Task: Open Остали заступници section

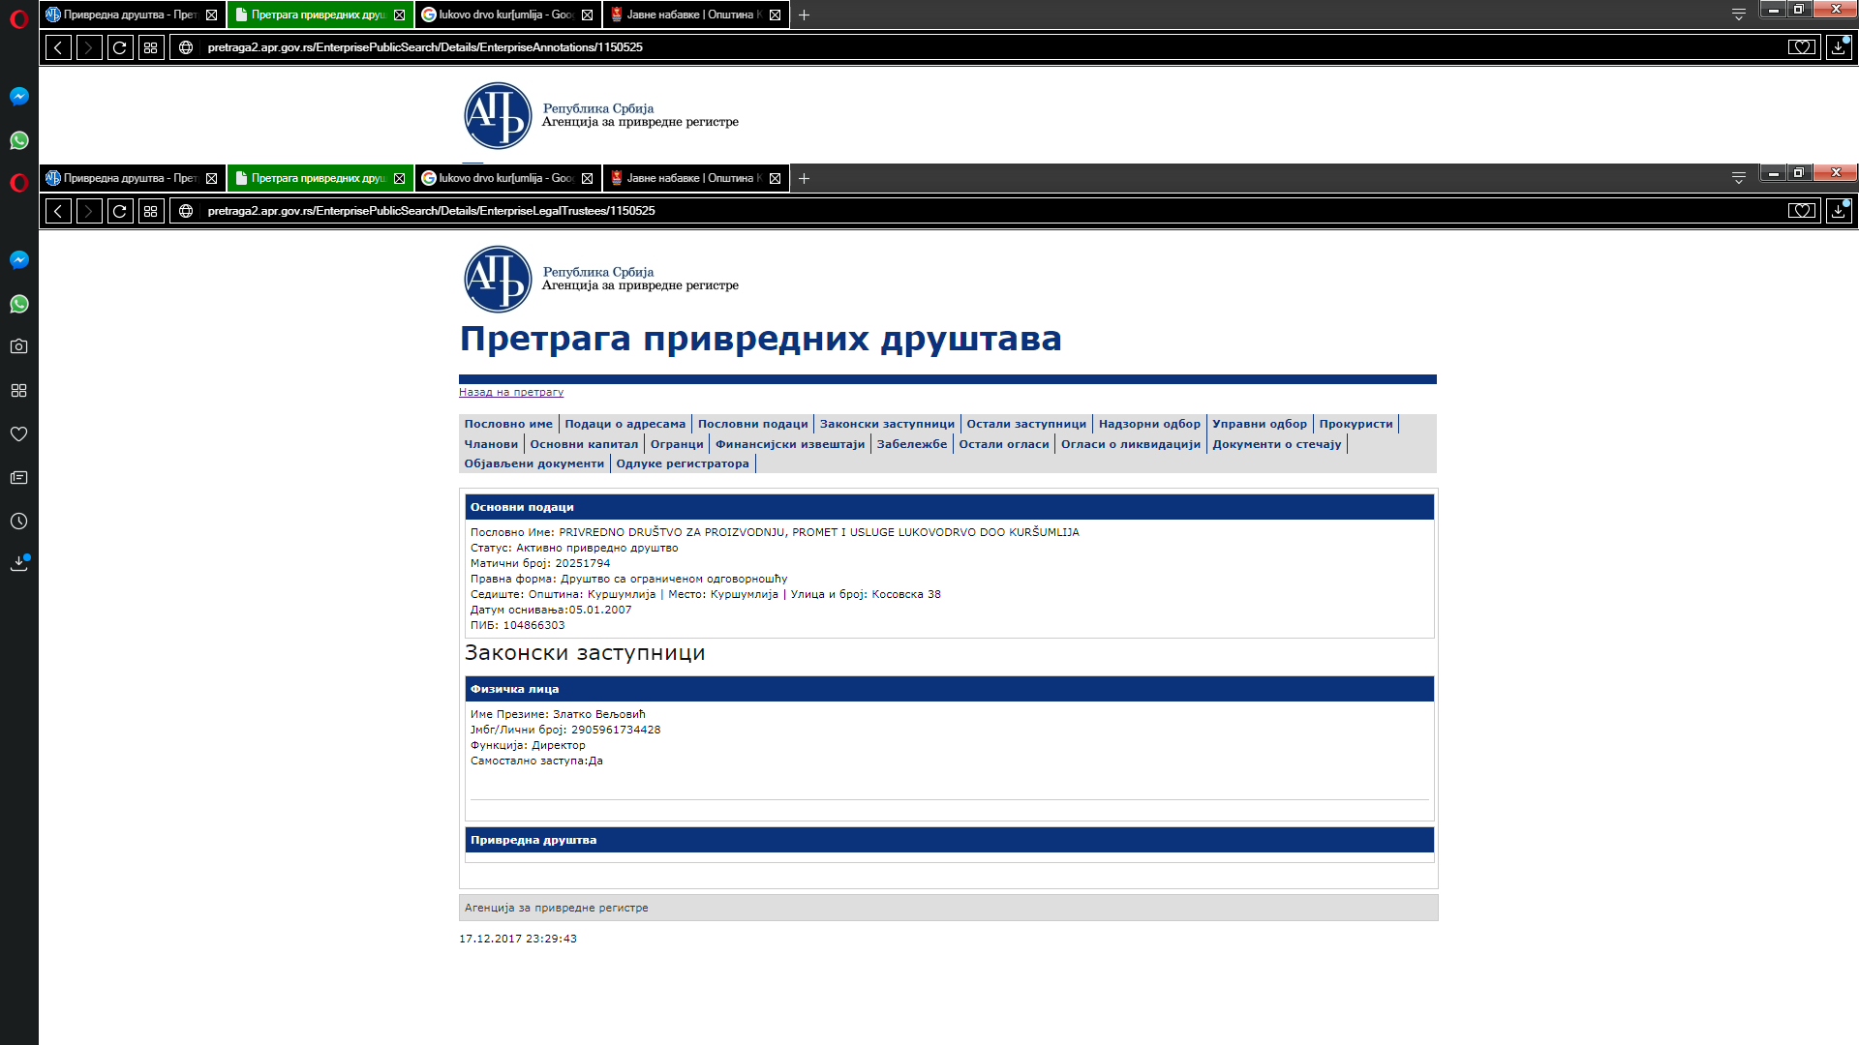Action: [1026, 424]
